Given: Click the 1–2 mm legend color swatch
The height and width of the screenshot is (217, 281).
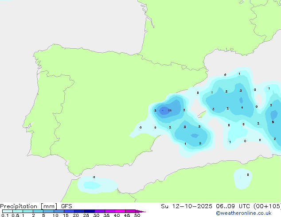Looking at the screenshot, I should (28, 211).
